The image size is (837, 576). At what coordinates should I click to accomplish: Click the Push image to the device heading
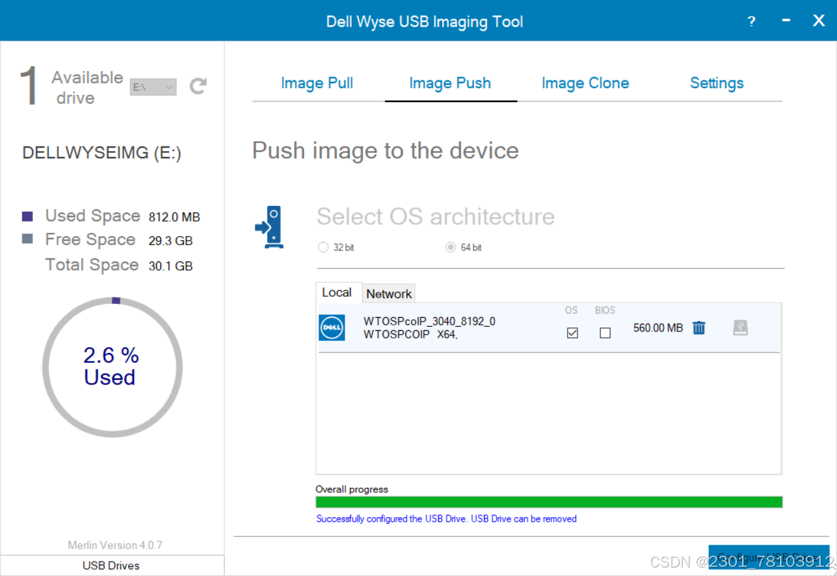click(386, 150)
